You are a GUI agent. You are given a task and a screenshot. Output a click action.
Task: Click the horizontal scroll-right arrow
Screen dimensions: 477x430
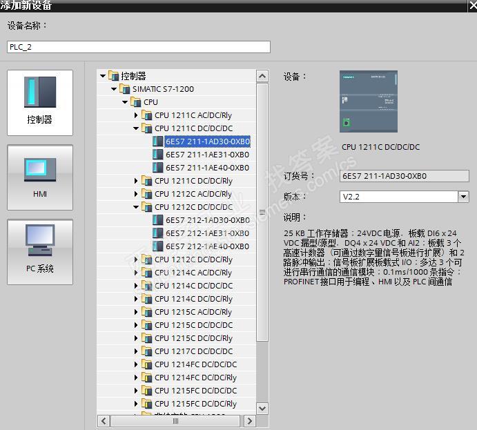(x=250, y=421)
